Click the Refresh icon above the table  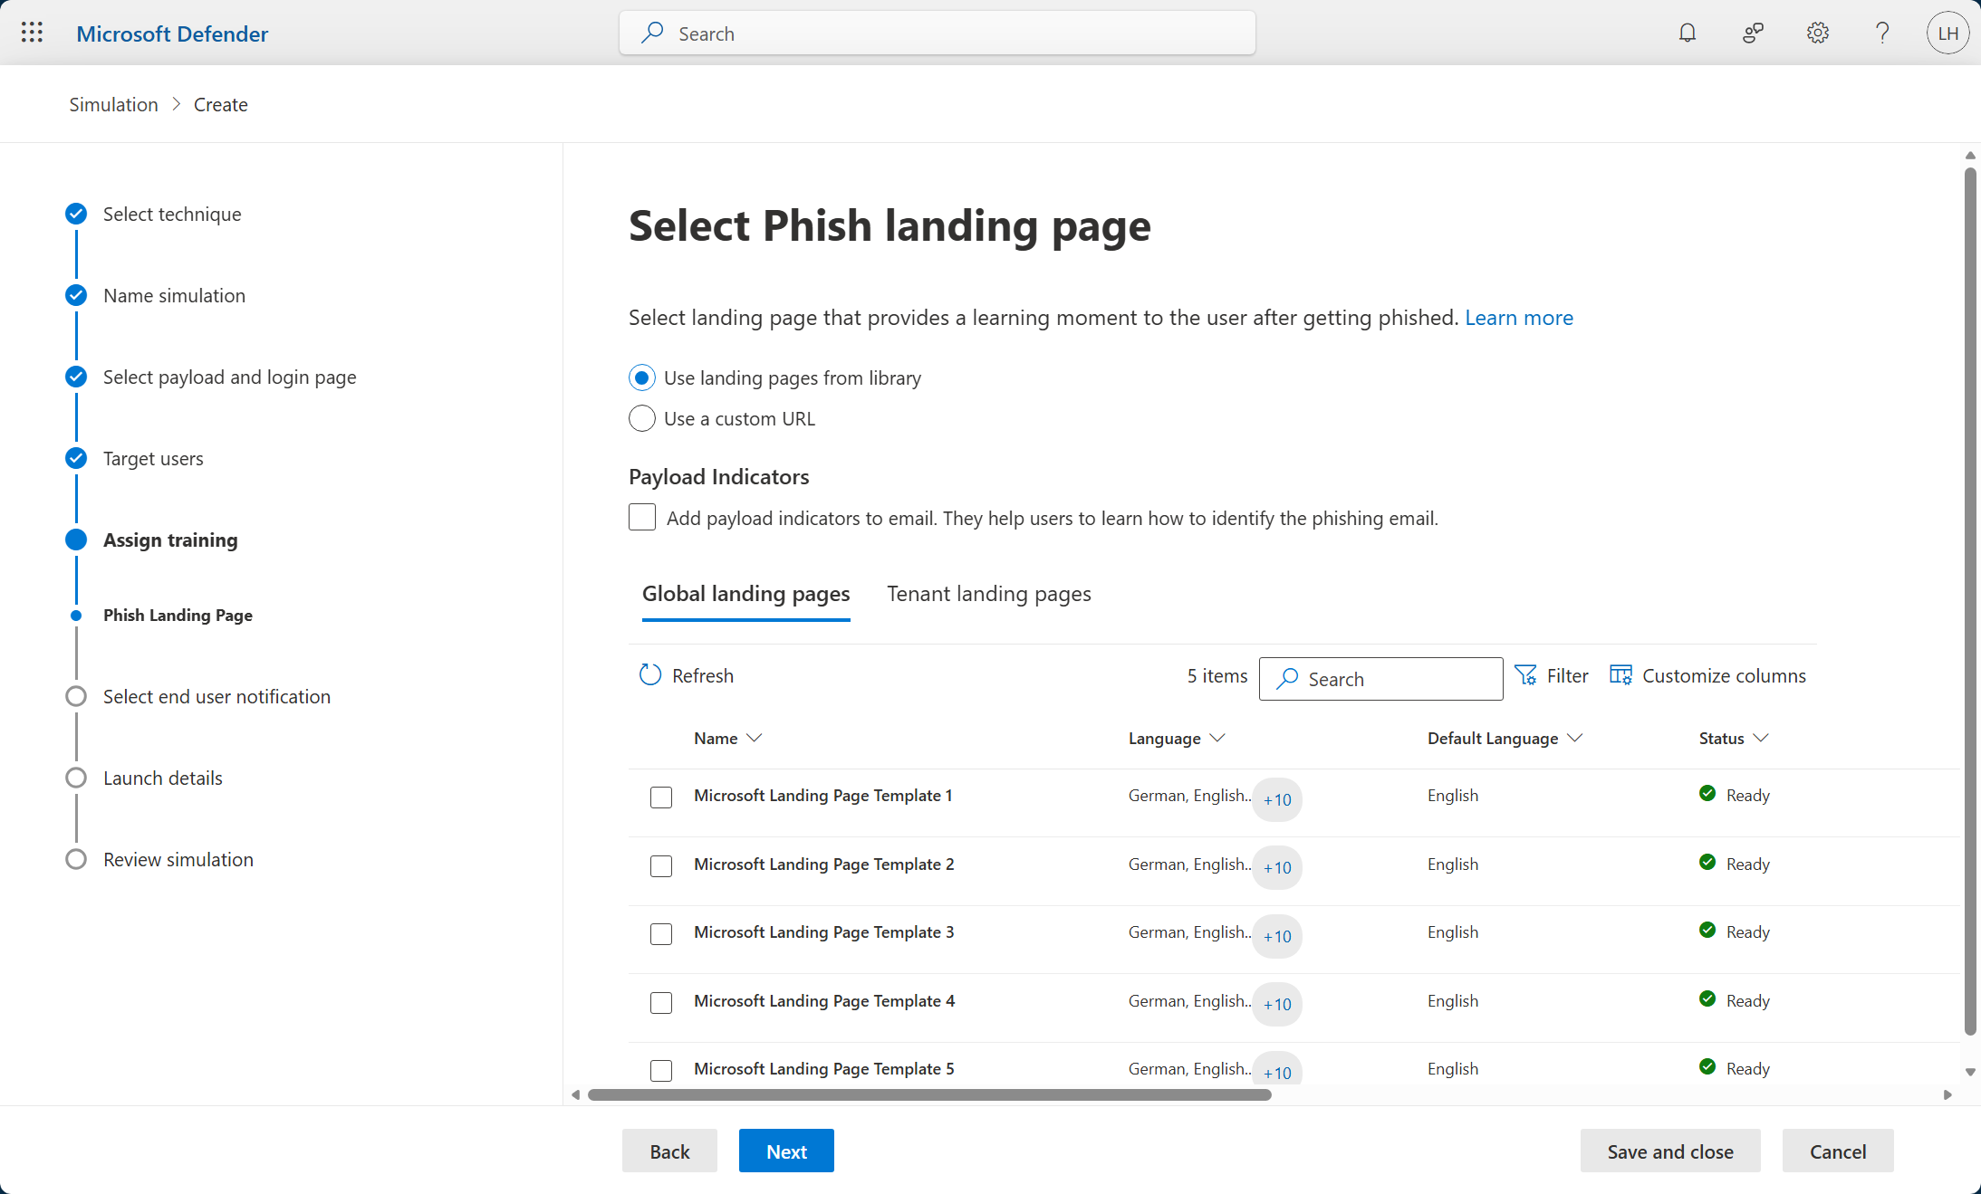[650, 675]
